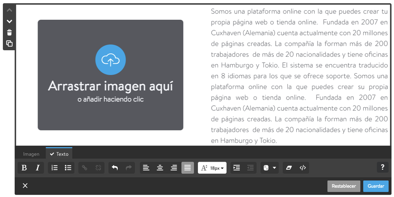Screen dimensions: 394x197
Task: Switch to the Imagen tab
Action: [31, 154]
